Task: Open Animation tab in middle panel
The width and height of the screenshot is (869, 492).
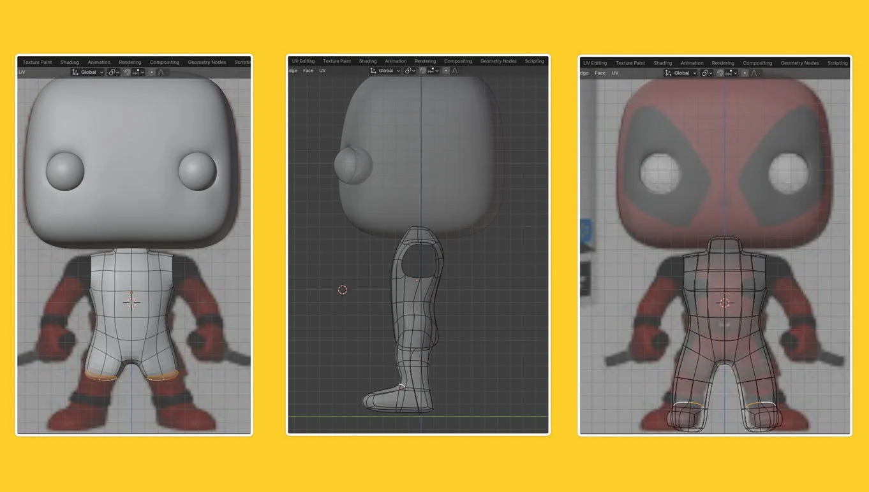Action: click(x=396, y=61)
